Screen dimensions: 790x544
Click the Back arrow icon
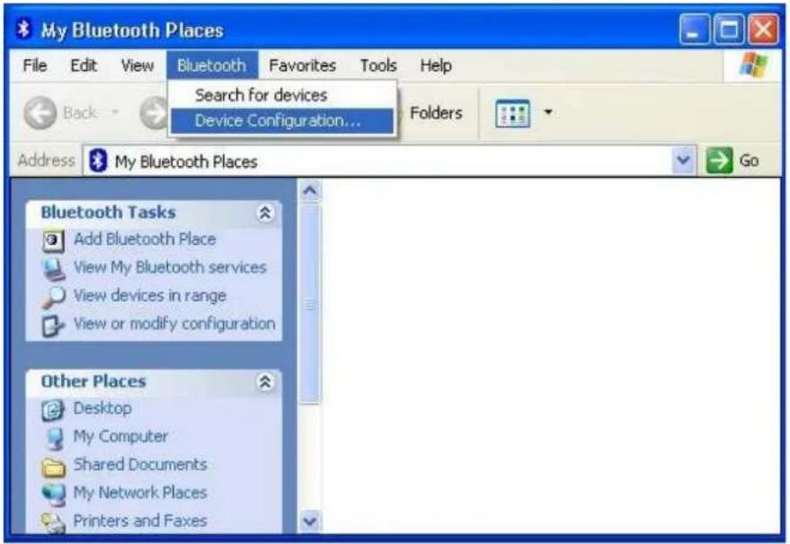[40, 113]
